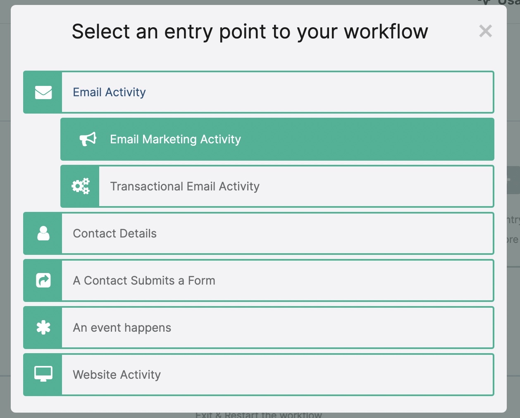Click the partially hidden gray button behind dialog
The image size is (520, 418).
coord(513,180)
